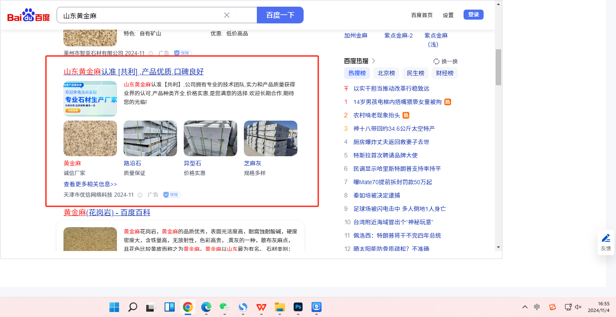Select the 热搜榜 tab

(357, 73)
